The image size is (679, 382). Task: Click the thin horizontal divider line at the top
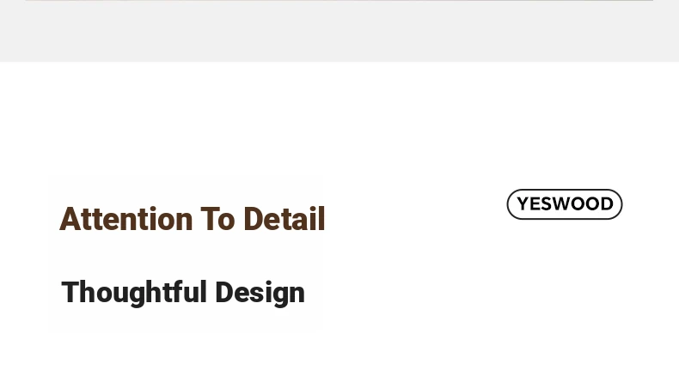click(x=339, y=1)
